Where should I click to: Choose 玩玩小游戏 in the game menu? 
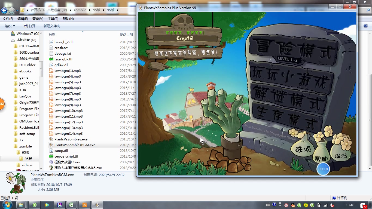point(292,77)
